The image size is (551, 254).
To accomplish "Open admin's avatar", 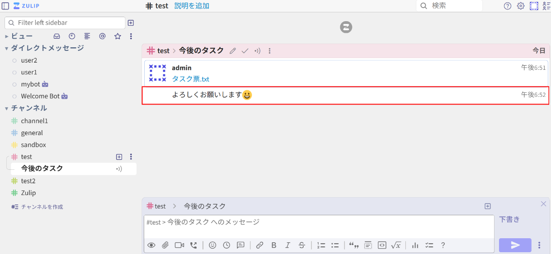I will coord(157,73).
